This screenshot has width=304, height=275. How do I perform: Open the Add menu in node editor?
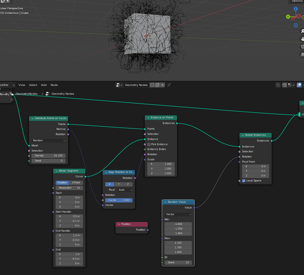pyautogui.click(x=44, y=85)
